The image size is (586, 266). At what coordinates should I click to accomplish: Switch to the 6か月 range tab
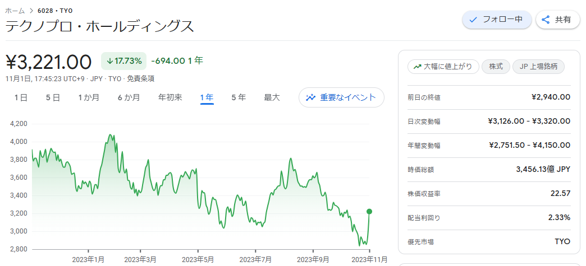pyautogui.click(x=129, y=98)
